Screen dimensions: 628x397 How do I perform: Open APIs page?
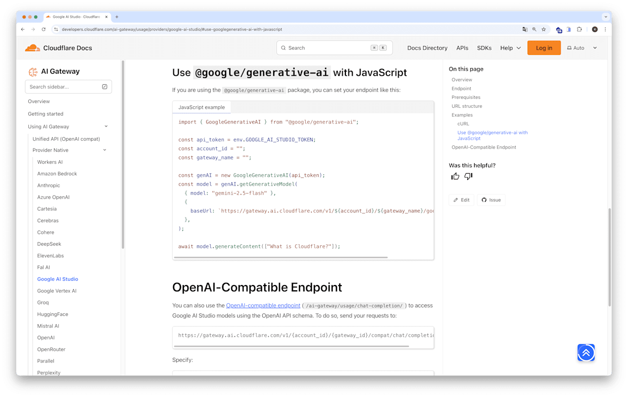click(462, 48)
